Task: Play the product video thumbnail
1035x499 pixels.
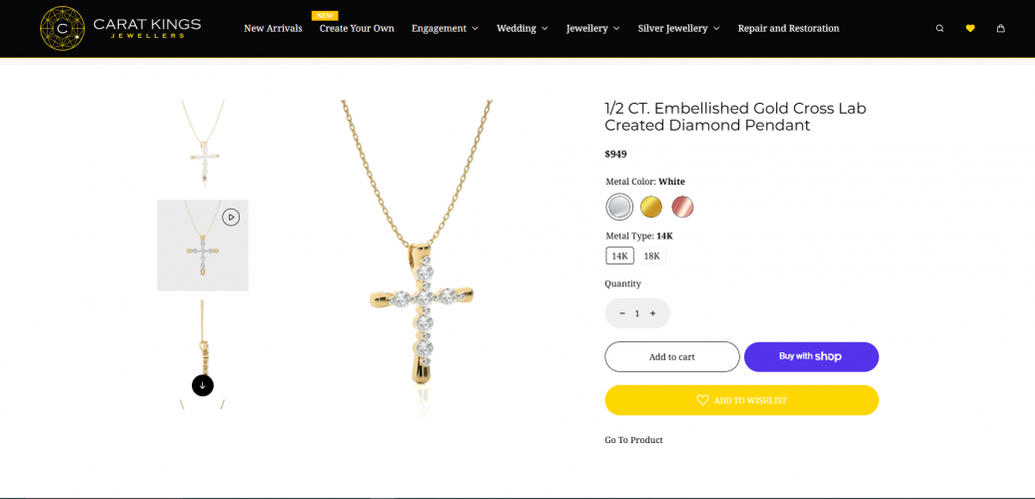Action: [x=231, y=217]
